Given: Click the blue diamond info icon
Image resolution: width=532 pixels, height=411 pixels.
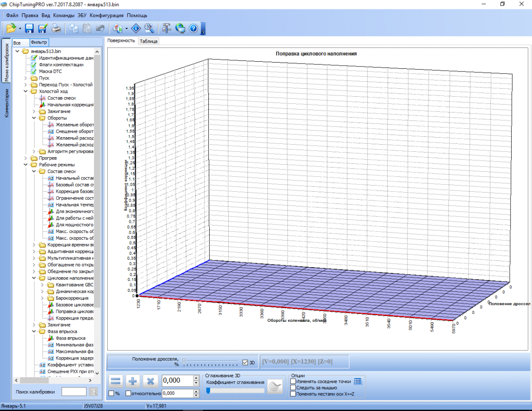Looking at the screenshot, I should tap(136, 28).
